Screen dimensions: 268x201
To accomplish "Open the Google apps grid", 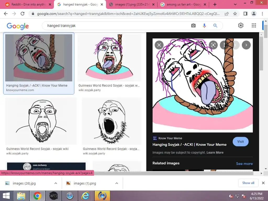I will point(254,25).
